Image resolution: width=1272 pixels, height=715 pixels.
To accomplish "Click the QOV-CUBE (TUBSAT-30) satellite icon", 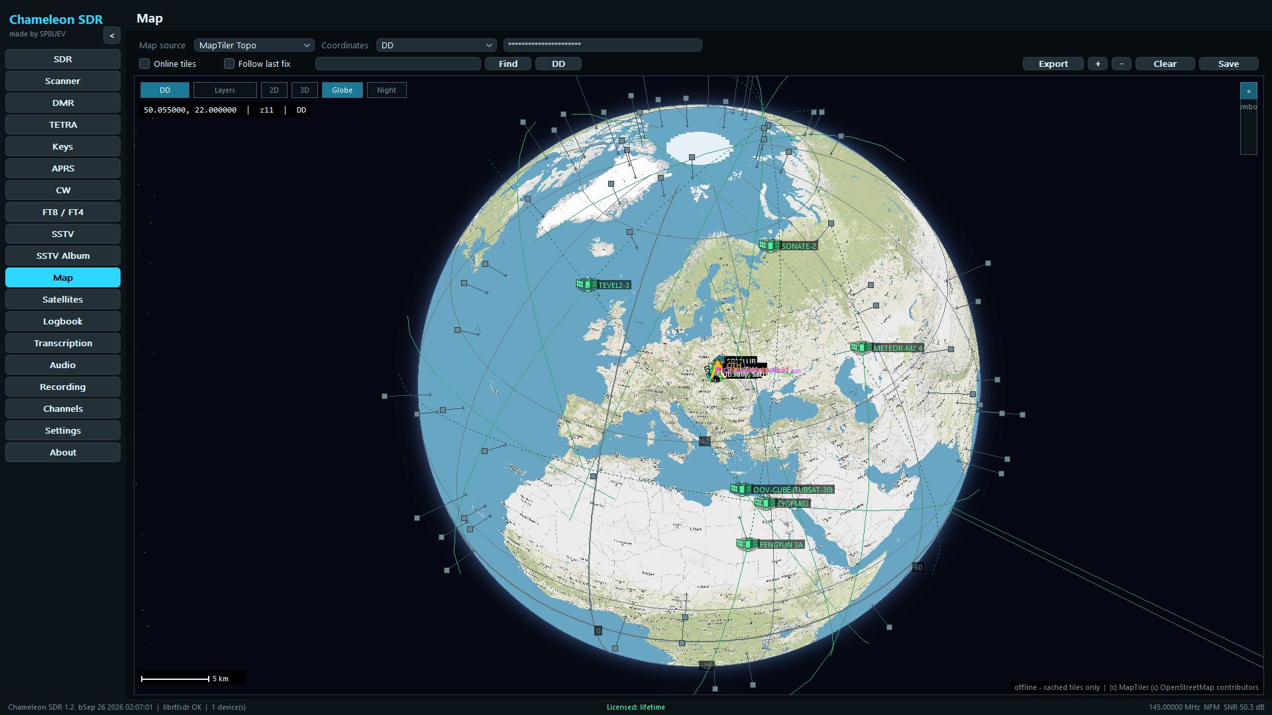I will (x=741, y=489).
